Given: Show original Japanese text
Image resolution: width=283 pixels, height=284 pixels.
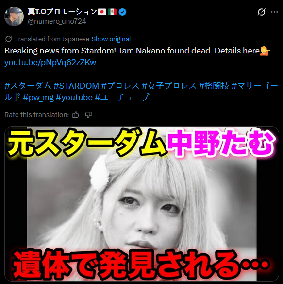Looking at the screenshot, I should tap(111, 39).
